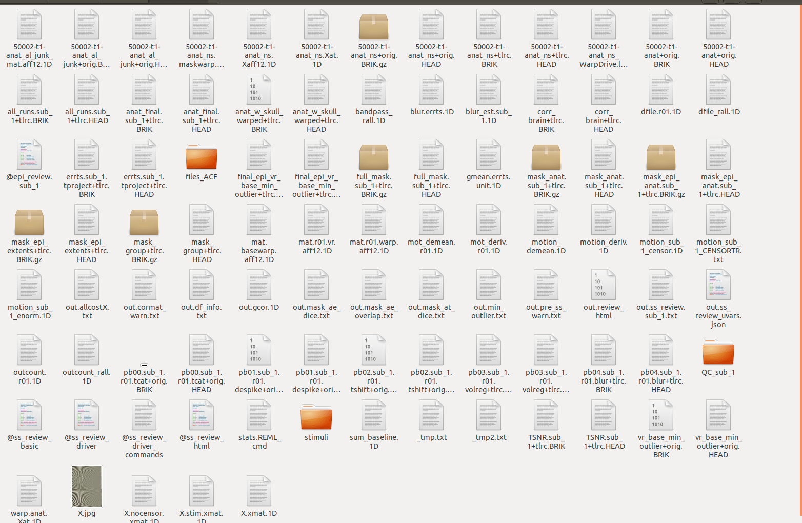Screen dimensions: 802x523
Task: Select the @epi_review.sub_1 script file
Action: pos(29,154)
